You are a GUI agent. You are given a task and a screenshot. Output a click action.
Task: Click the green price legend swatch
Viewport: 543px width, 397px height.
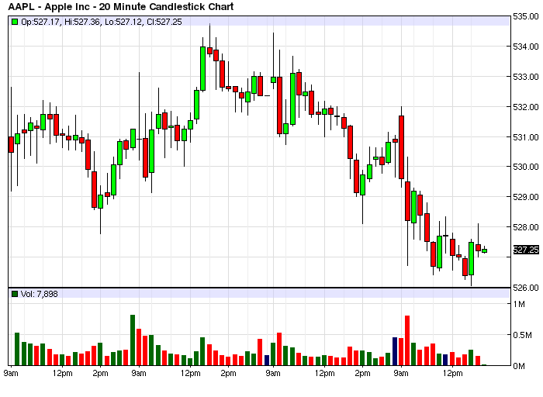pos(15,22)
